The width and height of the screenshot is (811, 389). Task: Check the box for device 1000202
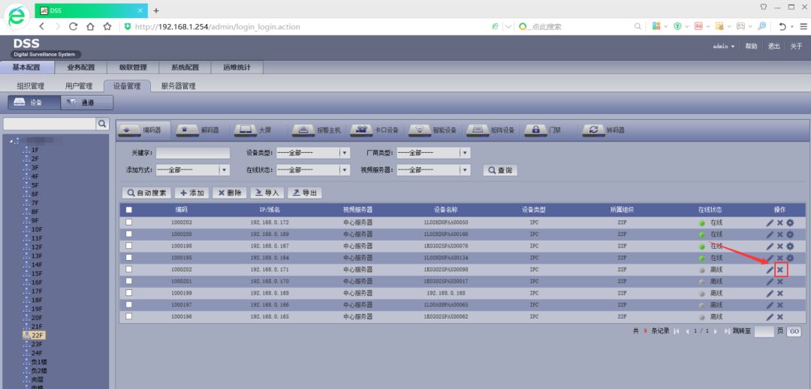pos(129,269)
